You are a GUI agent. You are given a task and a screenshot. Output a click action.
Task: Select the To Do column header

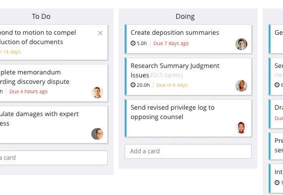[x=41, y=16]
